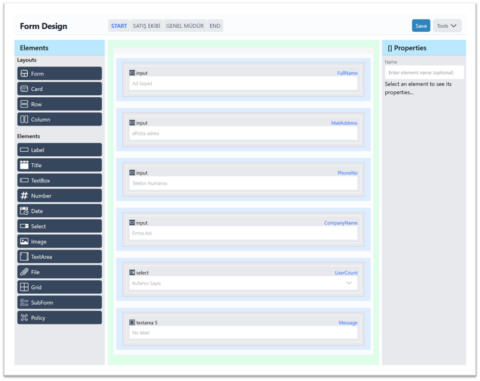The image size is (480, 381).
Task: Expand the Kullanıcı Sayısı select chevron
Action: click(x=348, y=283)
